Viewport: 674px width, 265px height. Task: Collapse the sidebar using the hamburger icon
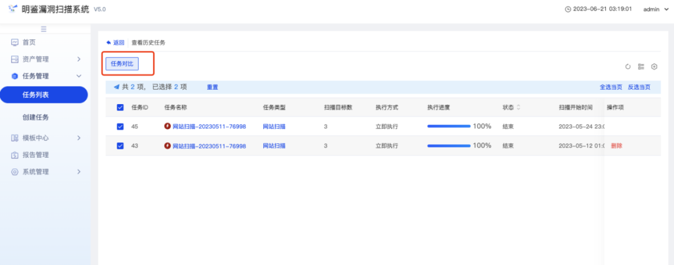tap(43, 29)
